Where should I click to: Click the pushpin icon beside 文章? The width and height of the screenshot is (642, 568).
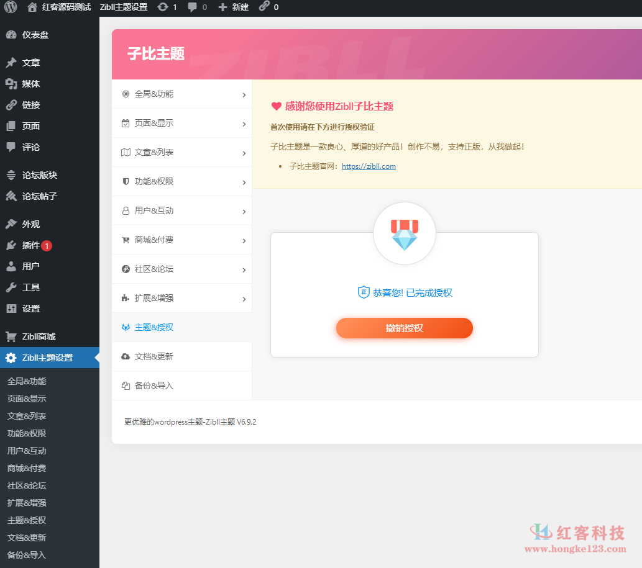click(11, 63)
